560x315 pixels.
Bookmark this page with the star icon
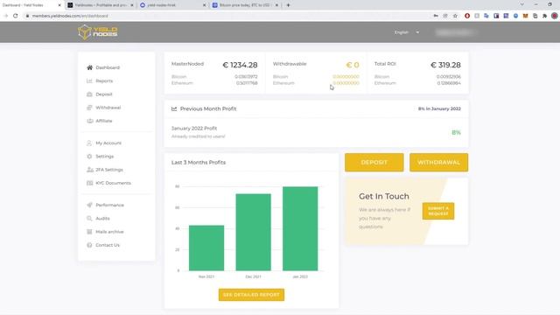455,16
